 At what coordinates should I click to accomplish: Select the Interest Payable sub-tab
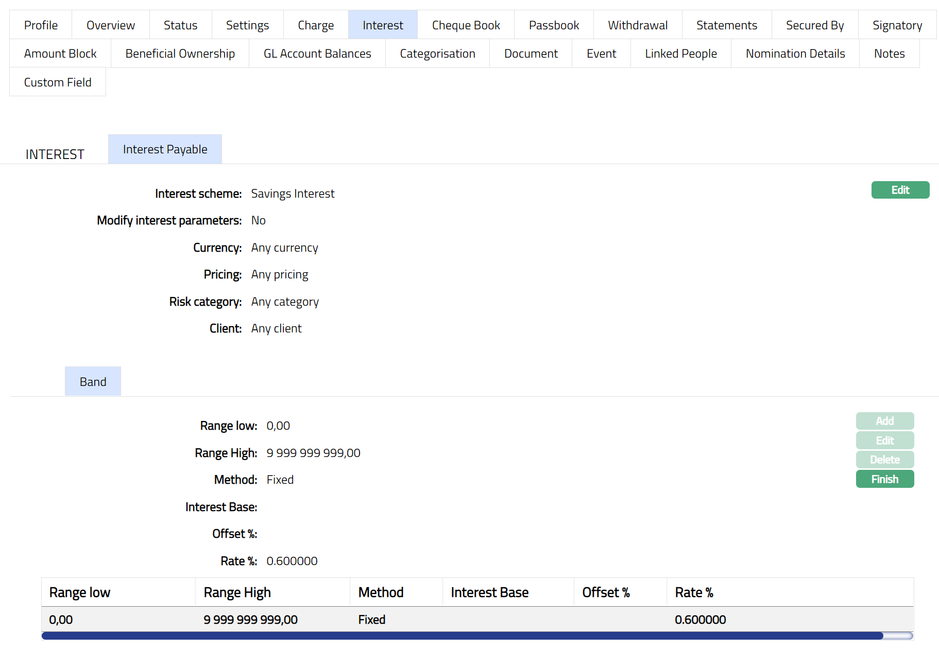tap(165, 149)
